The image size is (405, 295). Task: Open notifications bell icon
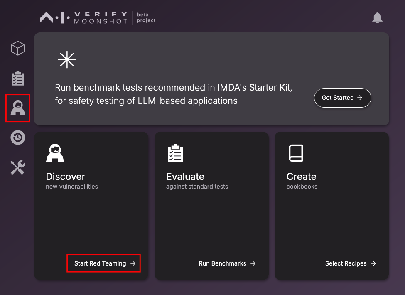coord(377,18)
